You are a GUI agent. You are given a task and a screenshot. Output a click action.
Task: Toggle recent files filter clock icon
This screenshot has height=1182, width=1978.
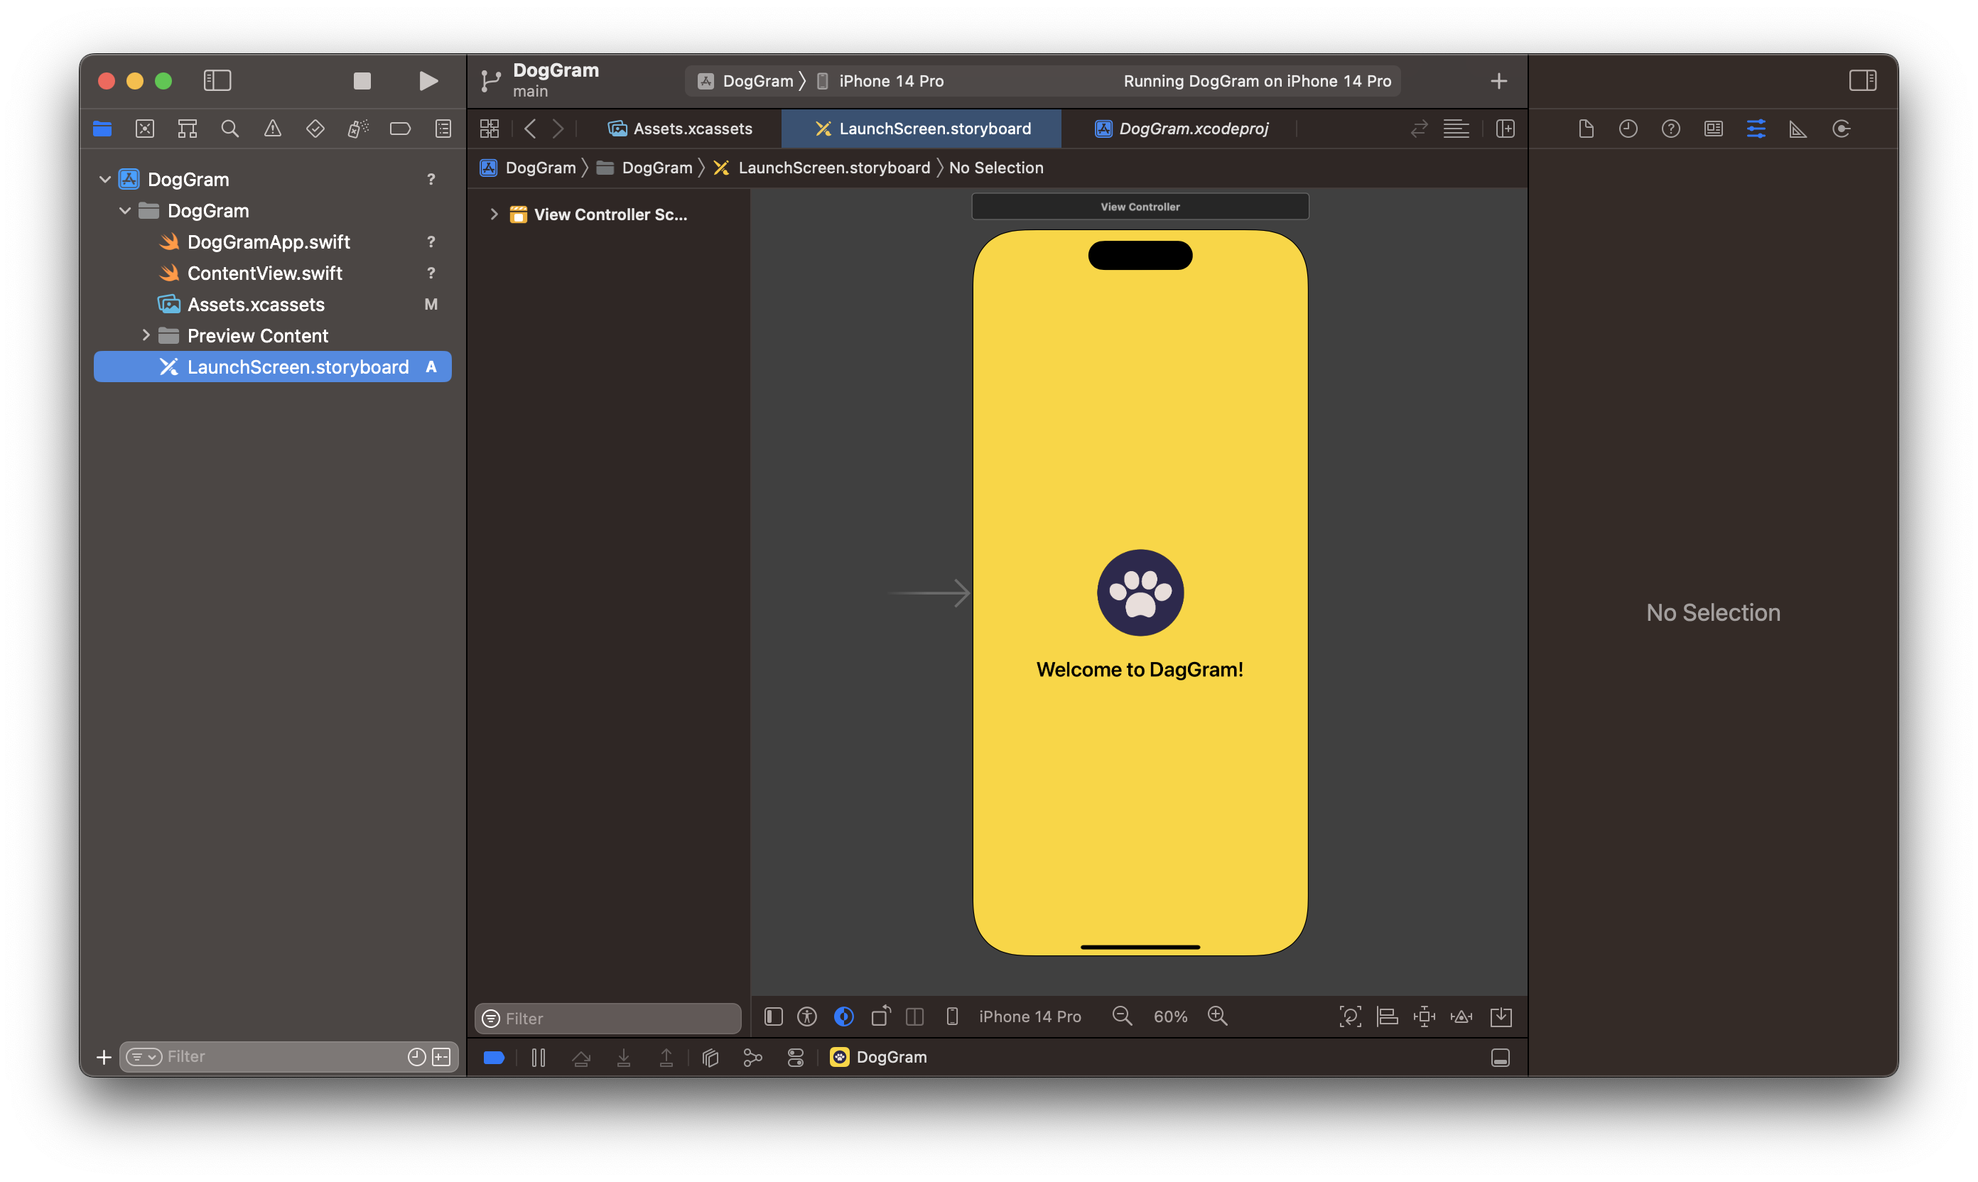[x=416, y=1056]
